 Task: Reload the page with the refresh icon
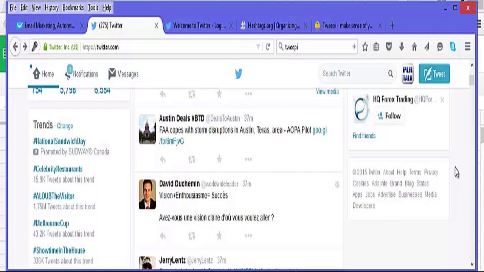pyautogui.click(x=268, y=47)
